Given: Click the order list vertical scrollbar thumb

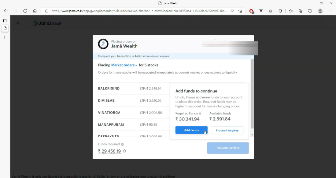Looking at the screenshot, I should click(252, 94).
